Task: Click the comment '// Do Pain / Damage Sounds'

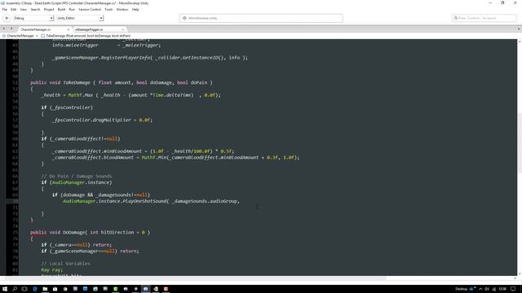Action: tap(77, 176)
